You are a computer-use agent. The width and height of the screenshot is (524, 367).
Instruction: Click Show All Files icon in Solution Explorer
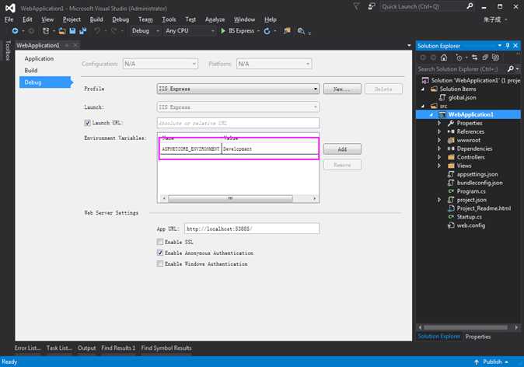pos(495,58)
